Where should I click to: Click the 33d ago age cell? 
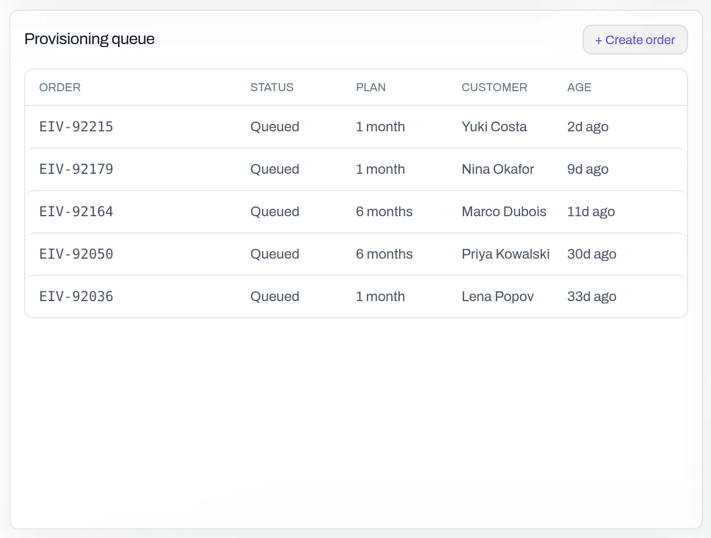[592, 297]
